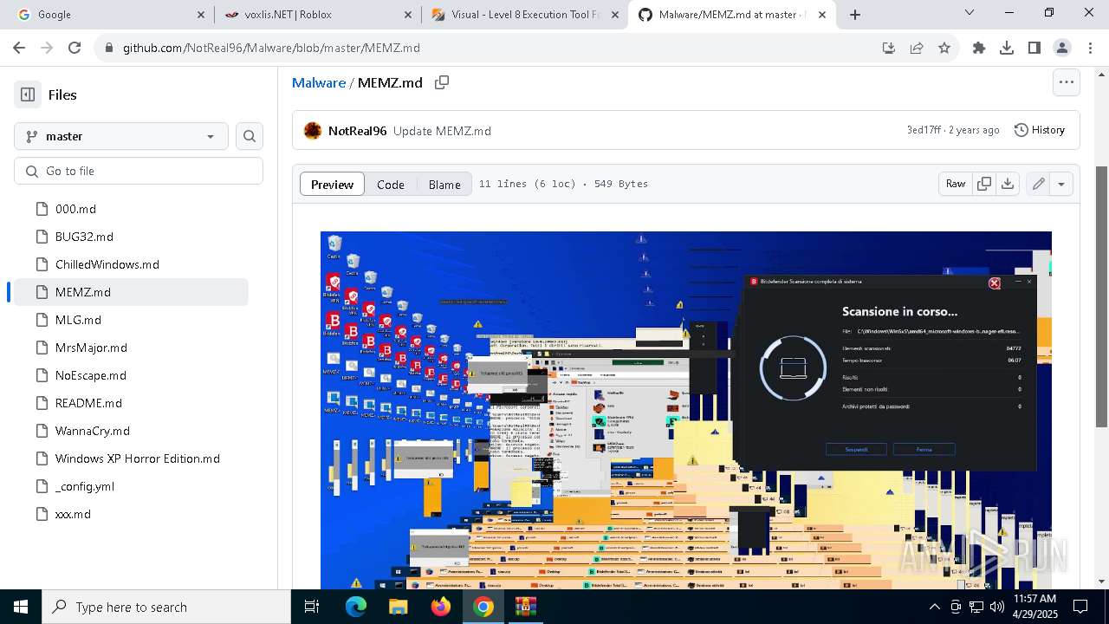The height and width of the screenshot is (624, 1109).
Task: Open the Malware repository breadcrumb link
Action: coord(319,82)
